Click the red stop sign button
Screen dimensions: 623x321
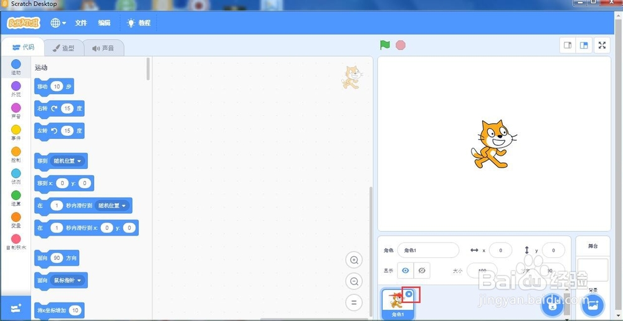point(401,46)
